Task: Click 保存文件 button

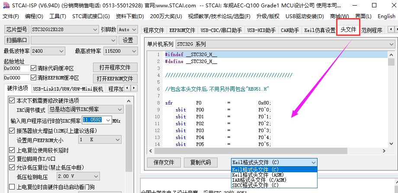Action: (164, 162)
